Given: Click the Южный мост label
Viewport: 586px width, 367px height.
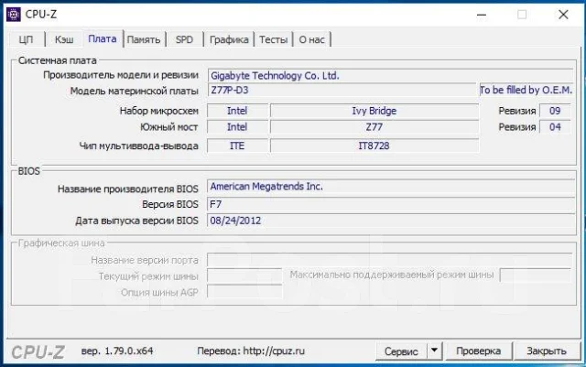Looking at the screenshot, I should click(168, 127).
